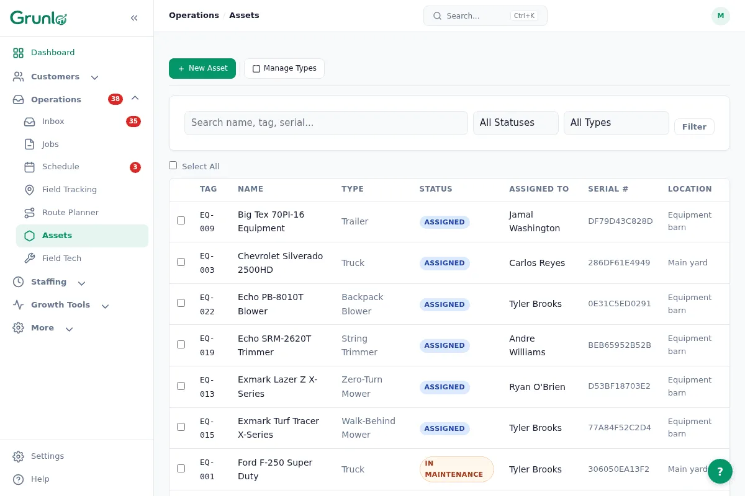Select the EQ-003 Chevrolet Silverado checkbox

coord(181,262)
